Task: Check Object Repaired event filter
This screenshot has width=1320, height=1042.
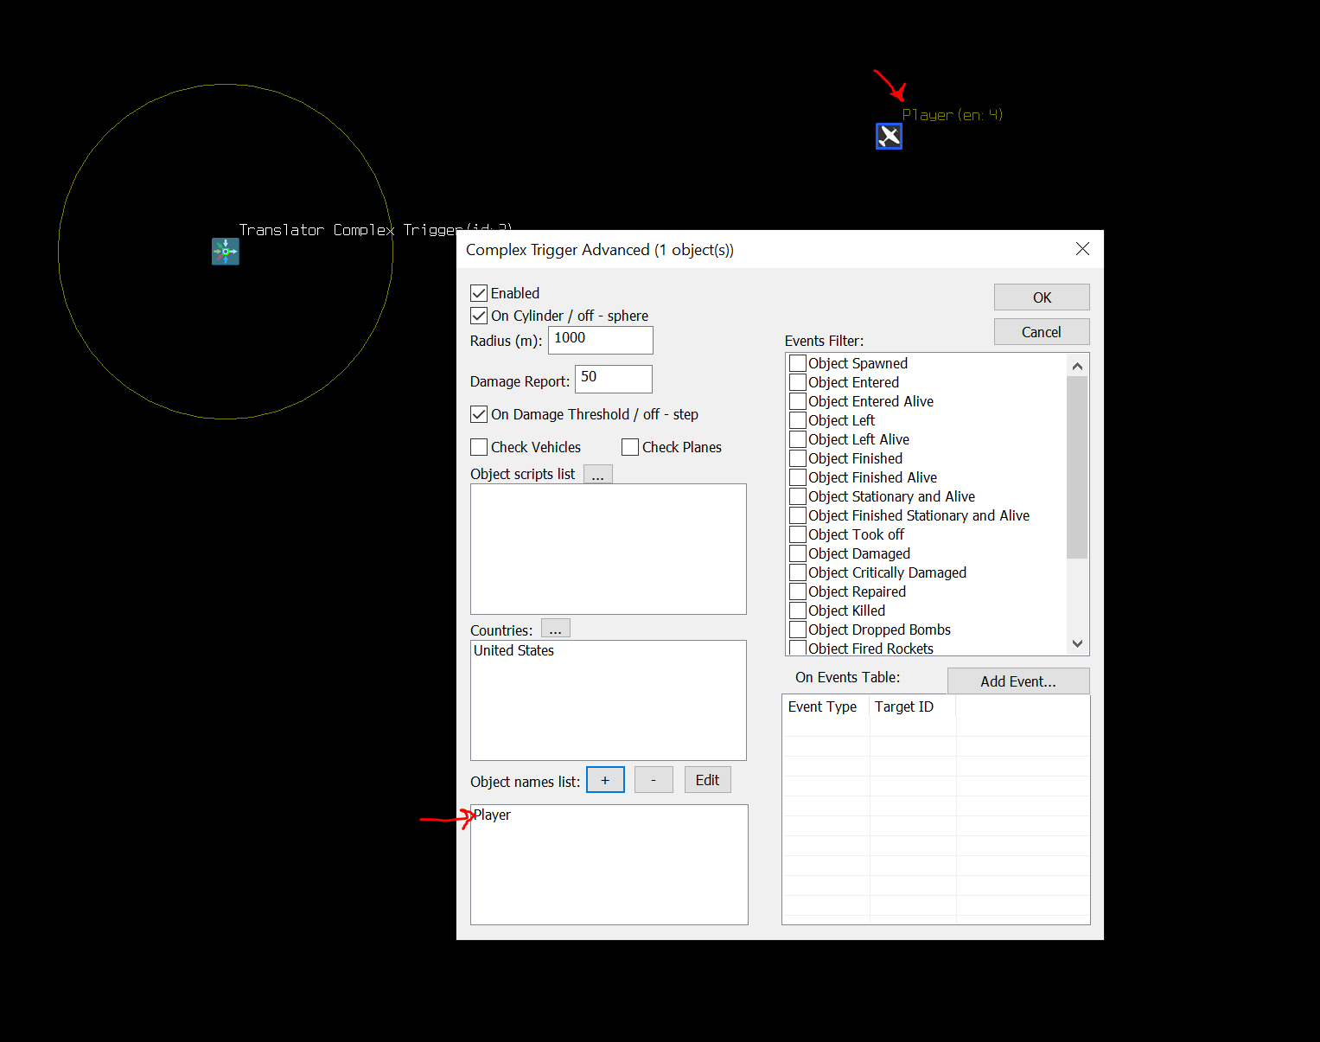Action: 798,591
